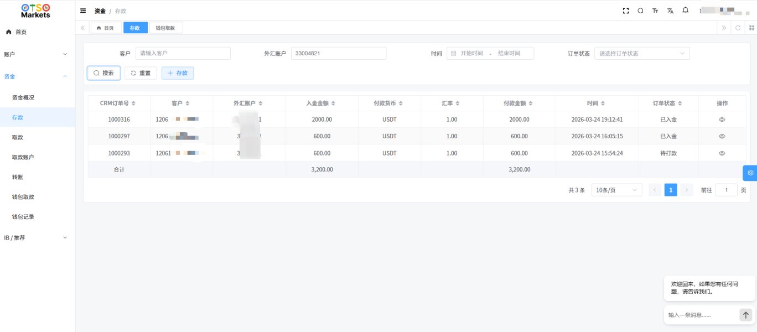This screenshot has height=332, width=757.
Task: Toggle fullscreen mode icon in header
Action: pyautogui.click(x=626, y=11)
